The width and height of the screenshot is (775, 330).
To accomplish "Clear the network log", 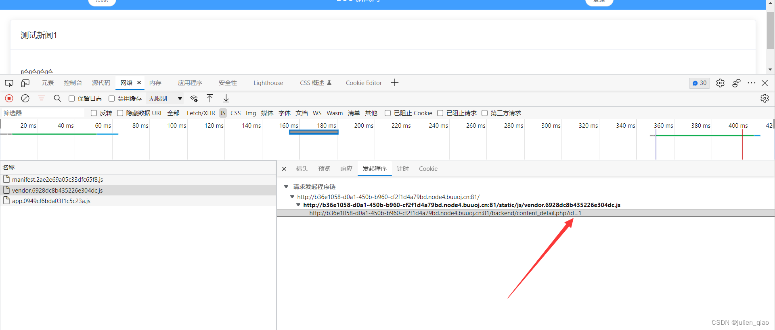I will point(25,98).
